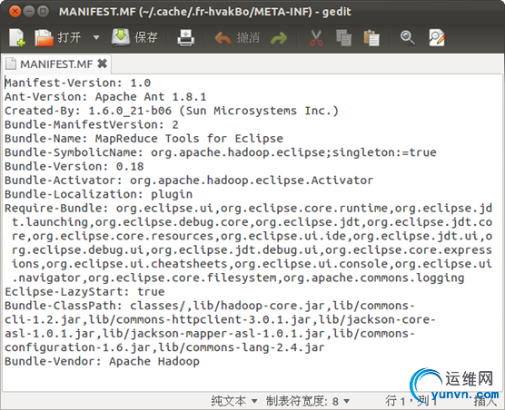Click the 保存 label in the toolbar

tap(146, 37)
